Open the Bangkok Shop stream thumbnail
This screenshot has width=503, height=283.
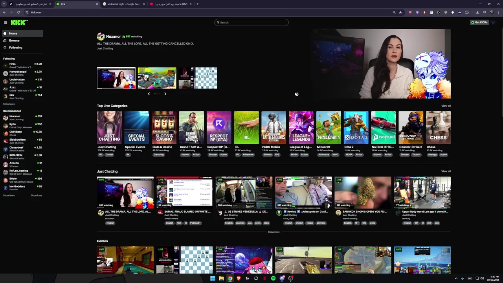363,192
